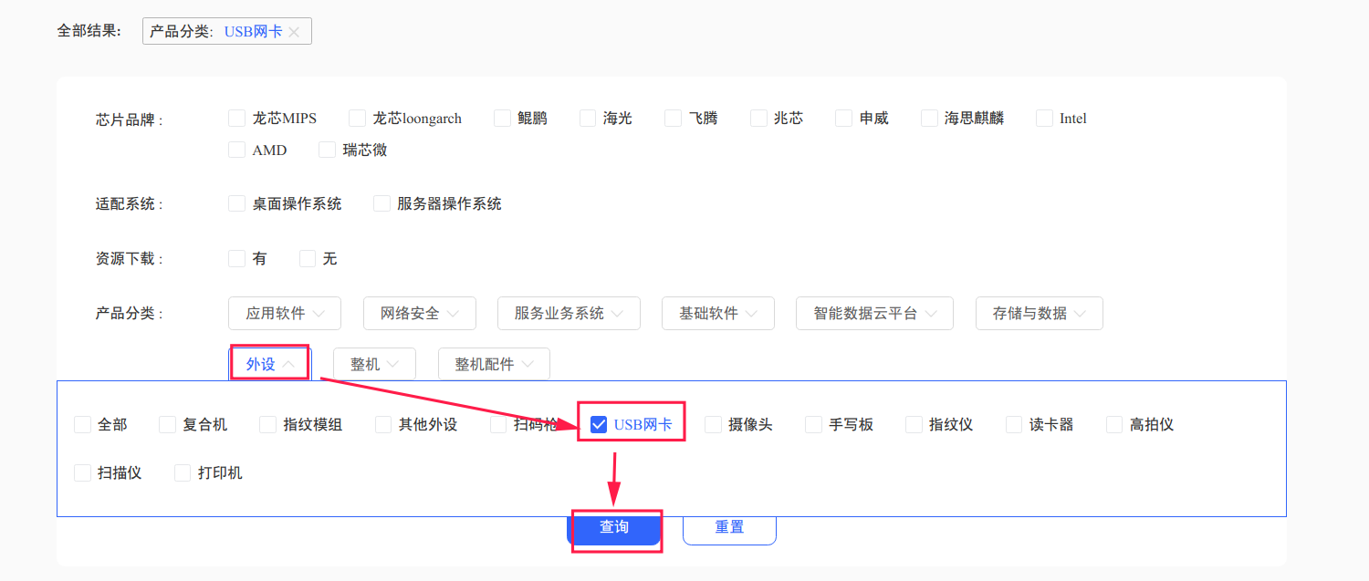The width and height of the screenshot is (1369, 581).
Task: Uncheck the USB网卡 checkbox
Action: [x=599, y=424]
